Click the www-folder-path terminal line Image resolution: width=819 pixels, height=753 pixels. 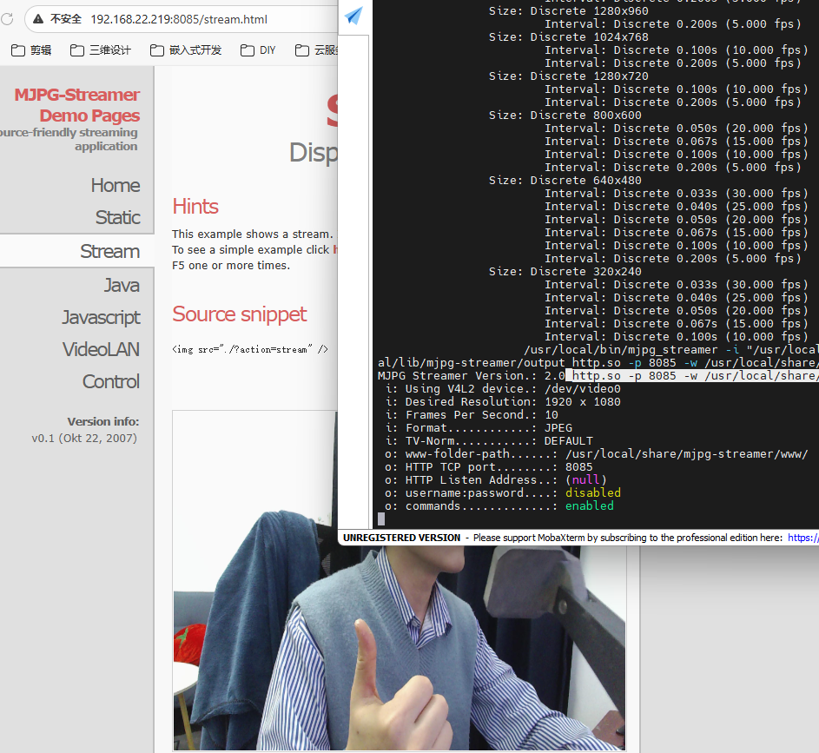597,454
